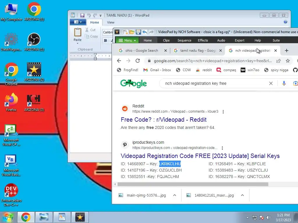Open Microsoft Visual C# shortcut
Image resolution: width=298 pixels, height=223 pixels.
(x=11, y=135)
